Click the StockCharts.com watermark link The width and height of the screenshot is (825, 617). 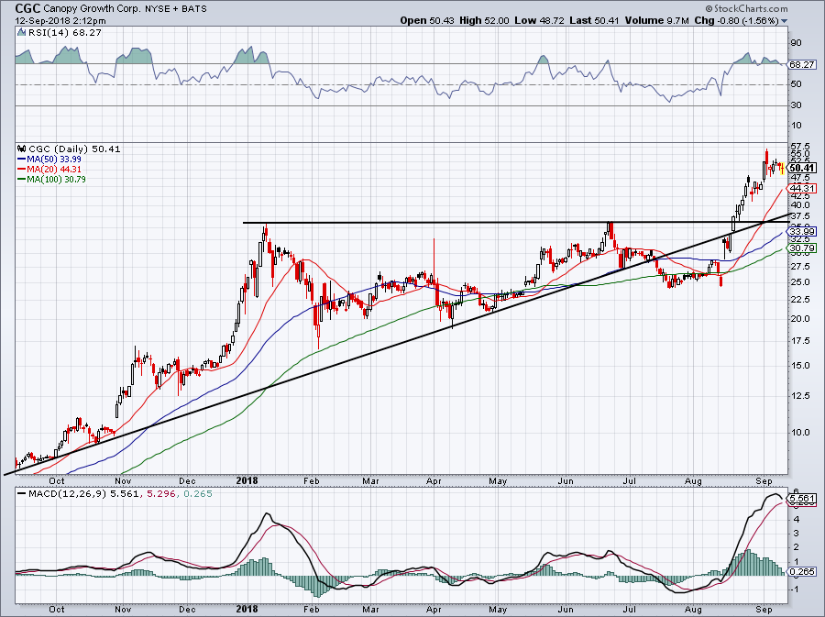tap(746, 8)
